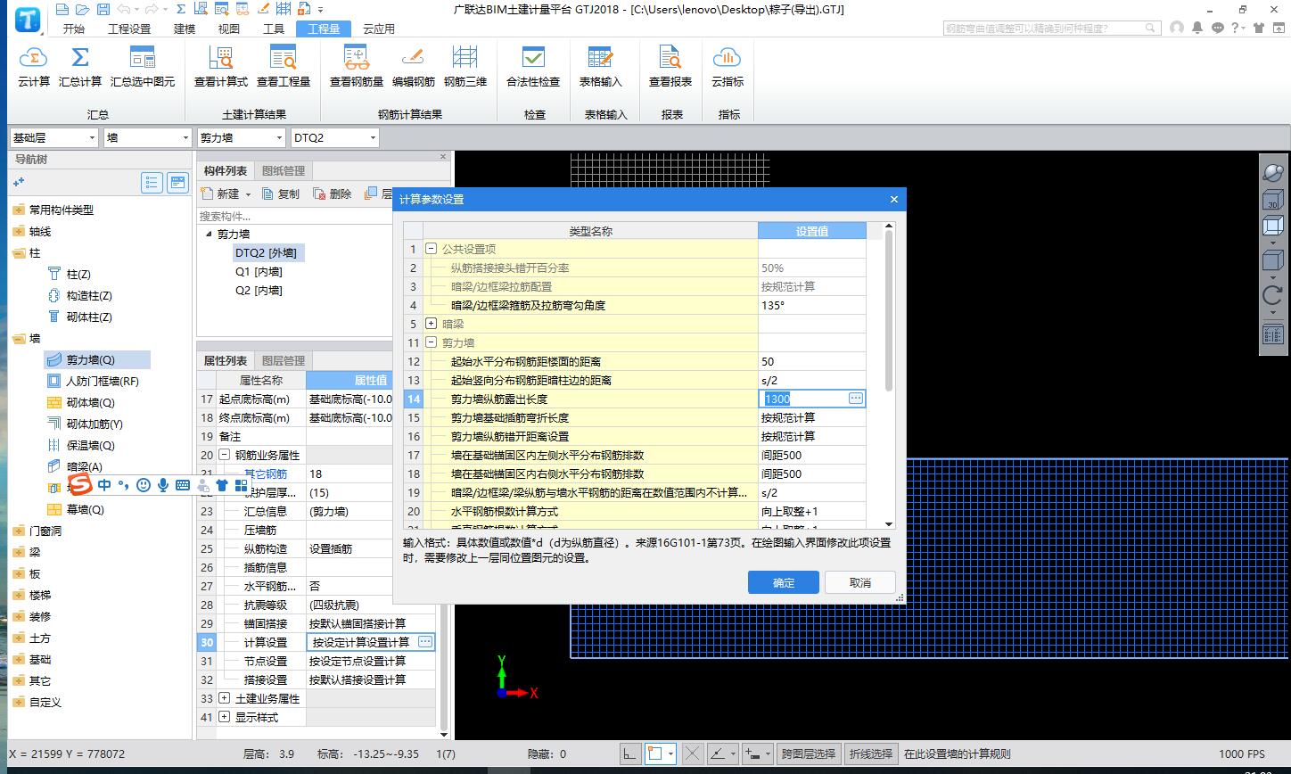Close the 计算参数设置 dialog
This screenshot has height=774, width=1291.
click(893, 199)
